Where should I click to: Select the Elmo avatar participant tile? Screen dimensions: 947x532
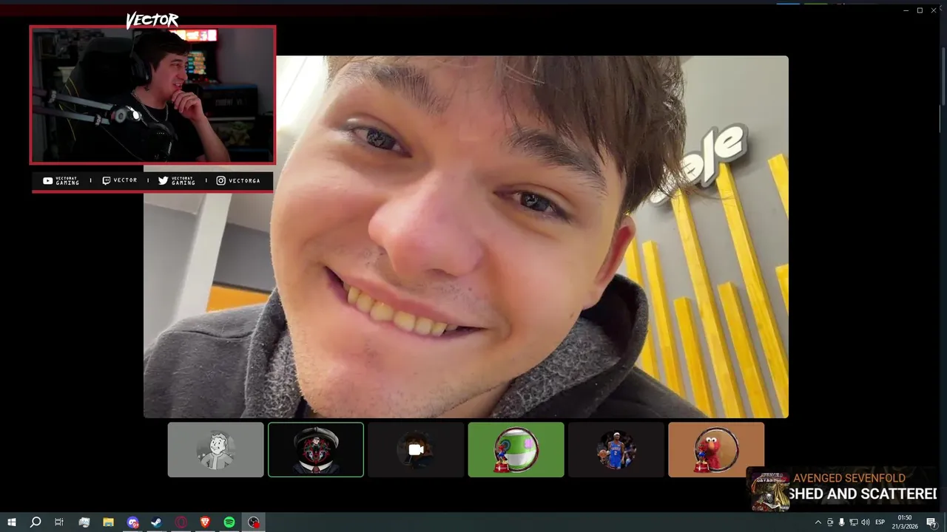(716, 449)
